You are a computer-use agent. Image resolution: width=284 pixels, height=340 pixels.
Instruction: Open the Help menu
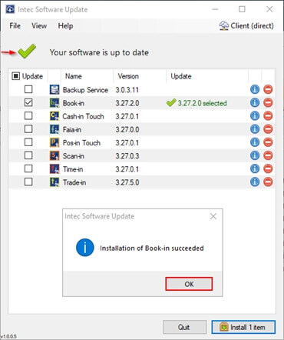[x=65, y=25]
